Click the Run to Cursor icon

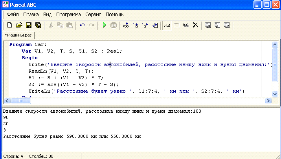tap(154, 25)
